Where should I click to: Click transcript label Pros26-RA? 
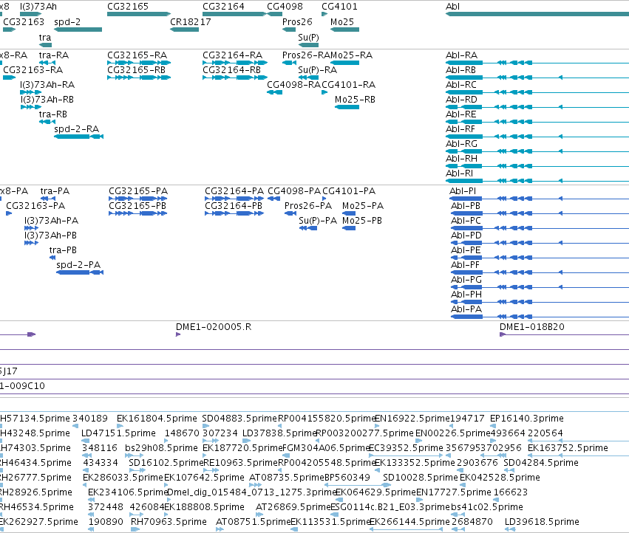click(x=307, y=55)
